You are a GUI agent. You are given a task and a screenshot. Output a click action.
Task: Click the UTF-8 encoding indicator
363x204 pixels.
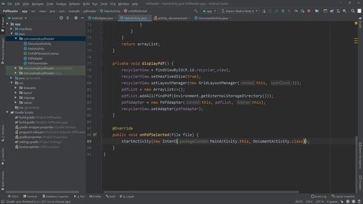319,202
